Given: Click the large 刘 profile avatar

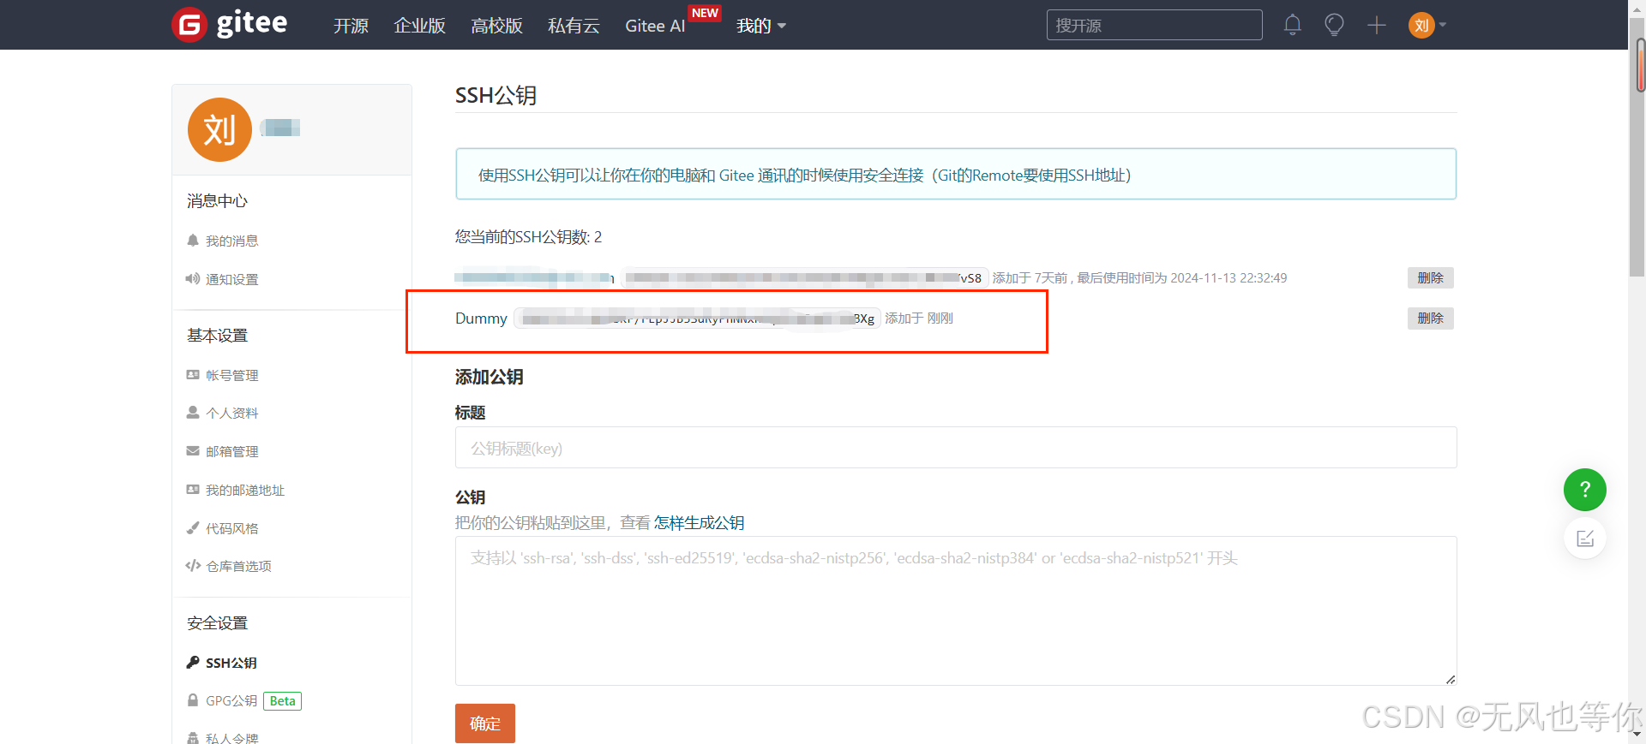Looking at the screenshot, I should point(219,129).
